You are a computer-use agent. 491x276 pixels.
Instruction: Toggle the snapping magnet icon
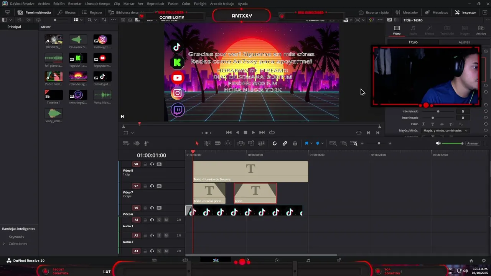275,143
